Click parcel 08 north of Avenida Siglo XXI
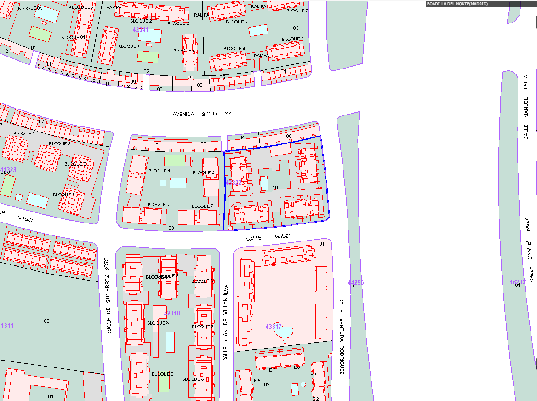 point(160,89)
